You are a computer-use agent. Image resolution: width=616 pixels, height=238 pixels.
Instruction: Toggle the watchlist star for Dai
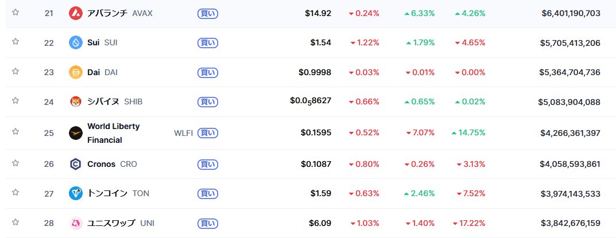click(16, 72)
